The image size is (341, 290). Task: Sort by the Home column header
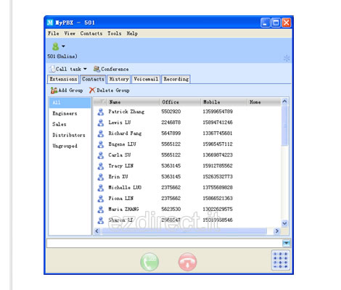[264, 102]
